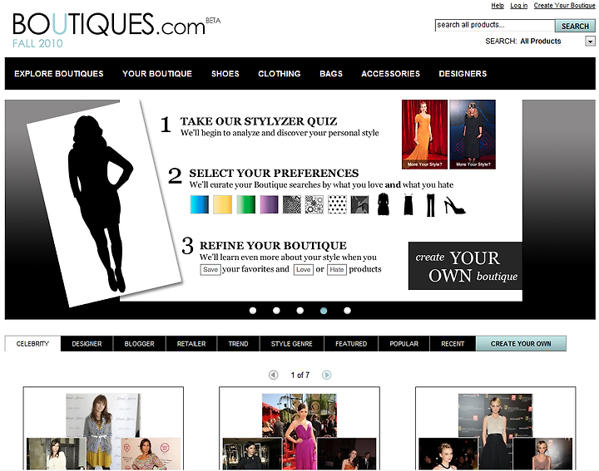Click the Love button in step three

(304, 269)
